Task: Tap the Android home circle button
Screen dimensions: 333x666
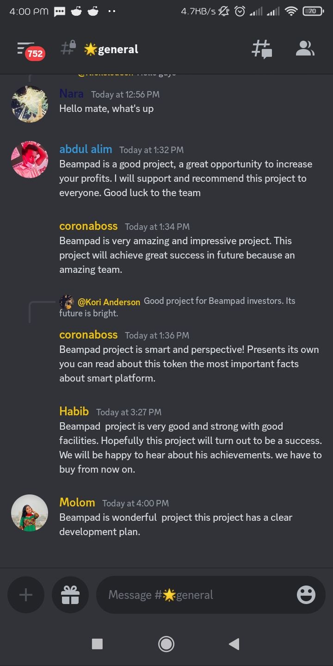Action: pos(166,644)
